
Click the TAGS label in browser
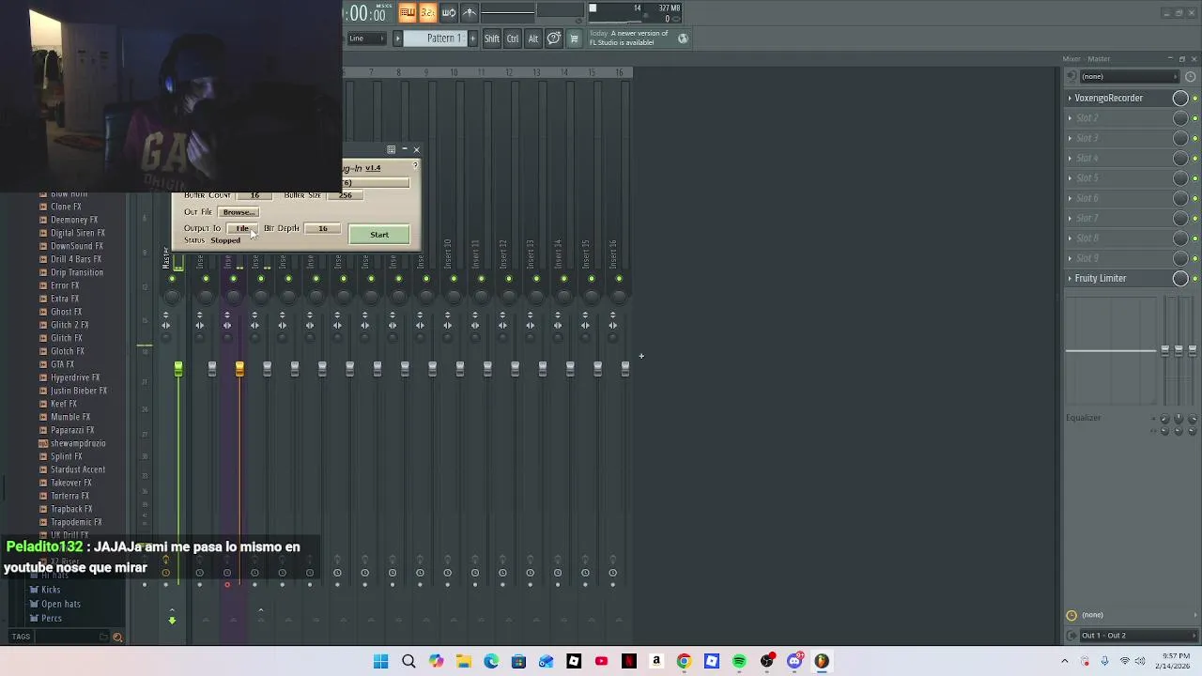point(21,637)
